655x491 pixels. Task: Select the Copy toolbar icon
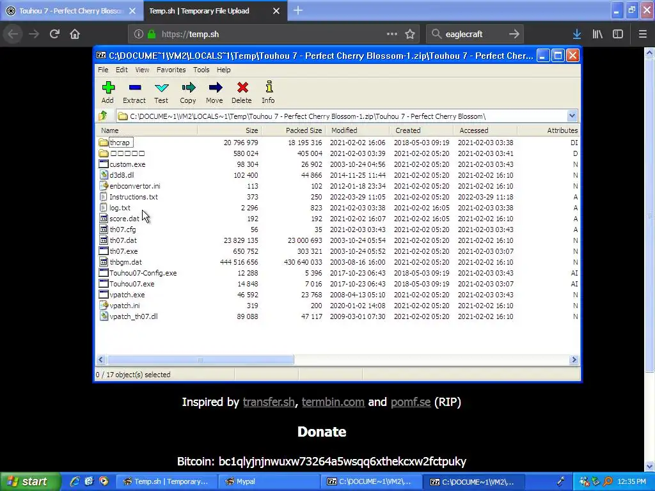tap(188, 88)
